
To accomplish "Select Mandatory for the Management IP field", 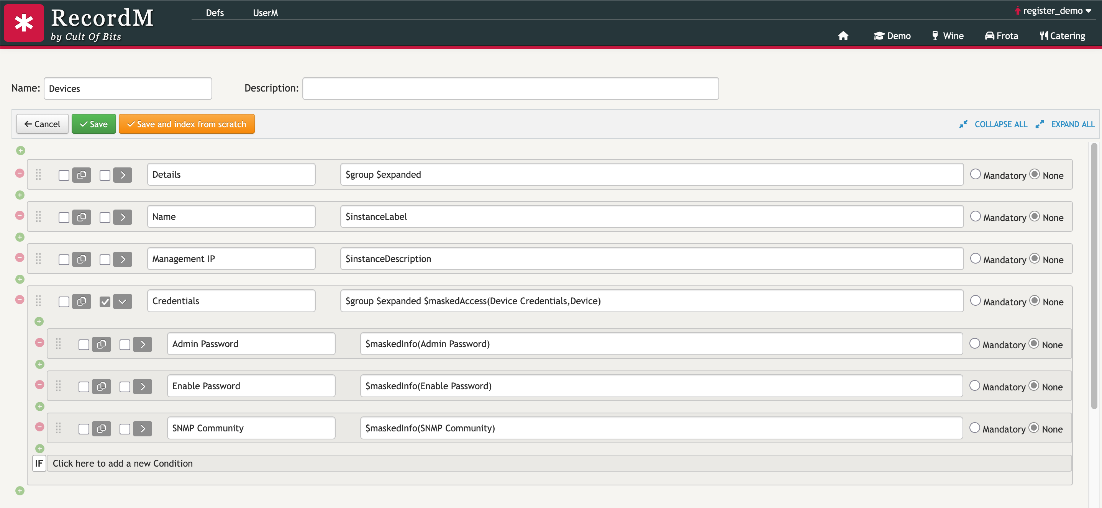I will 976,258.
